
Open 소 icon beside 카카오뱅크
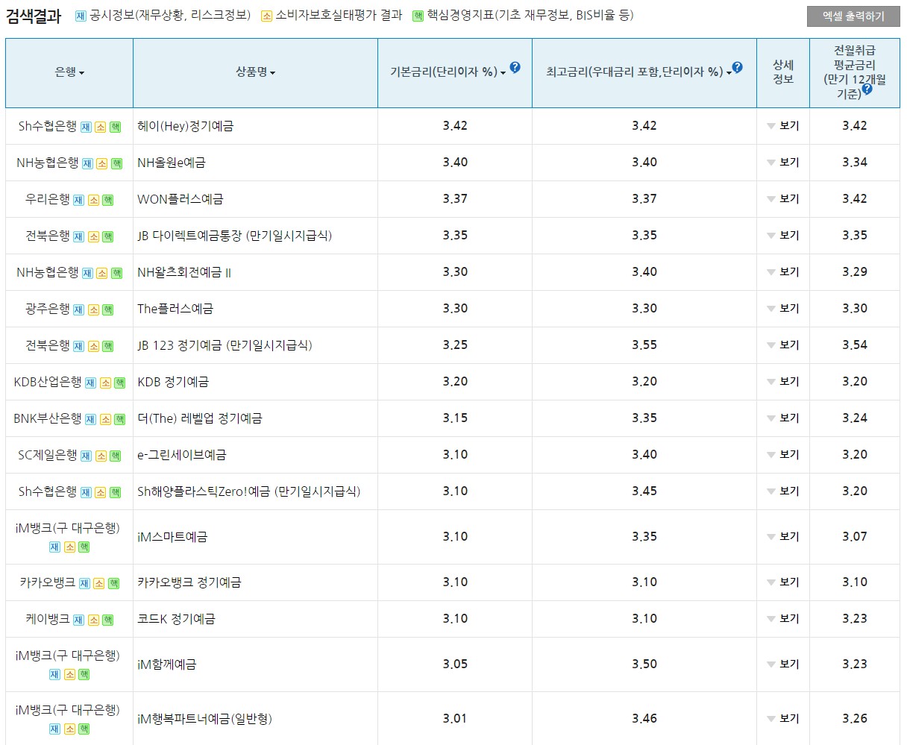click(99, 583)
